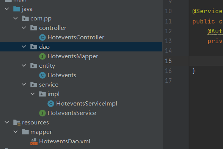Screen dimensions: 223x149
Task: Open the HoteventsDao.xml file name
Action: tap(65, 141)
